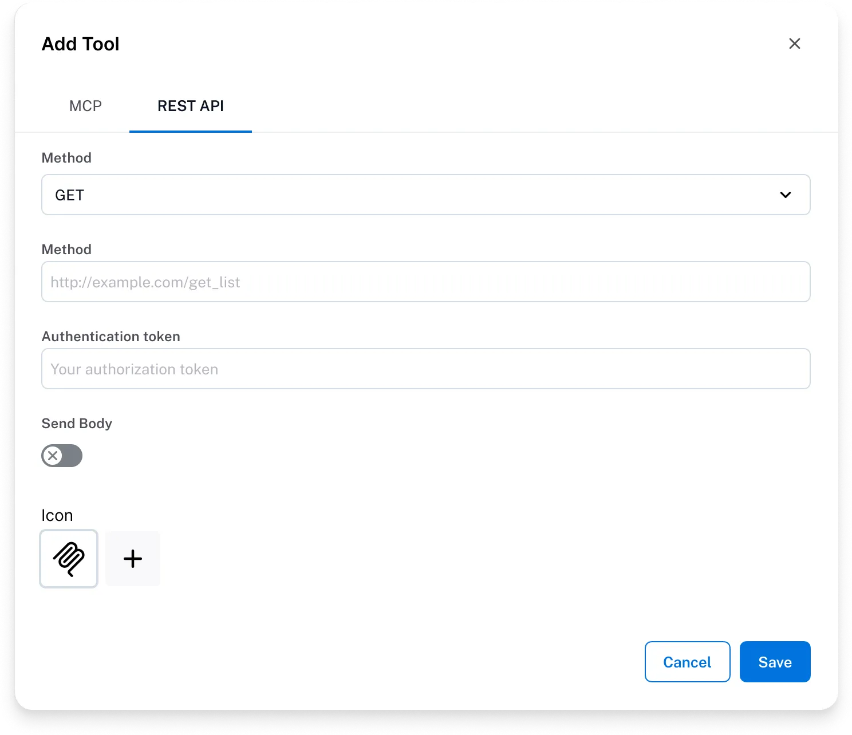Save the new tool configuration
The width and height of the screenshot is (852, 735).
coord(775,662)
